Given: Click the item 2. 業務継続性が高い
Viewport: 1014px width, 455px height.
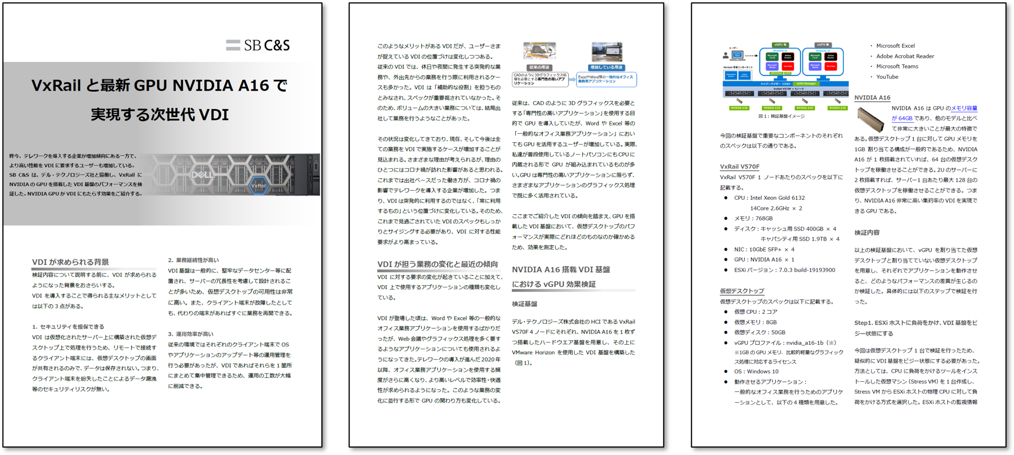Looking at the screenshot, I should pos(194,260).
